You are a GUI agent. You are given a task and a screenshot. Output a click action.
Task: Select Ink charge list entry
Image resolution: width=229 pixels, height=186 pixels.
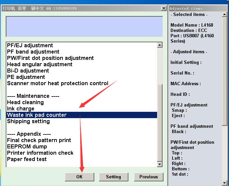(x=21, y=108)
